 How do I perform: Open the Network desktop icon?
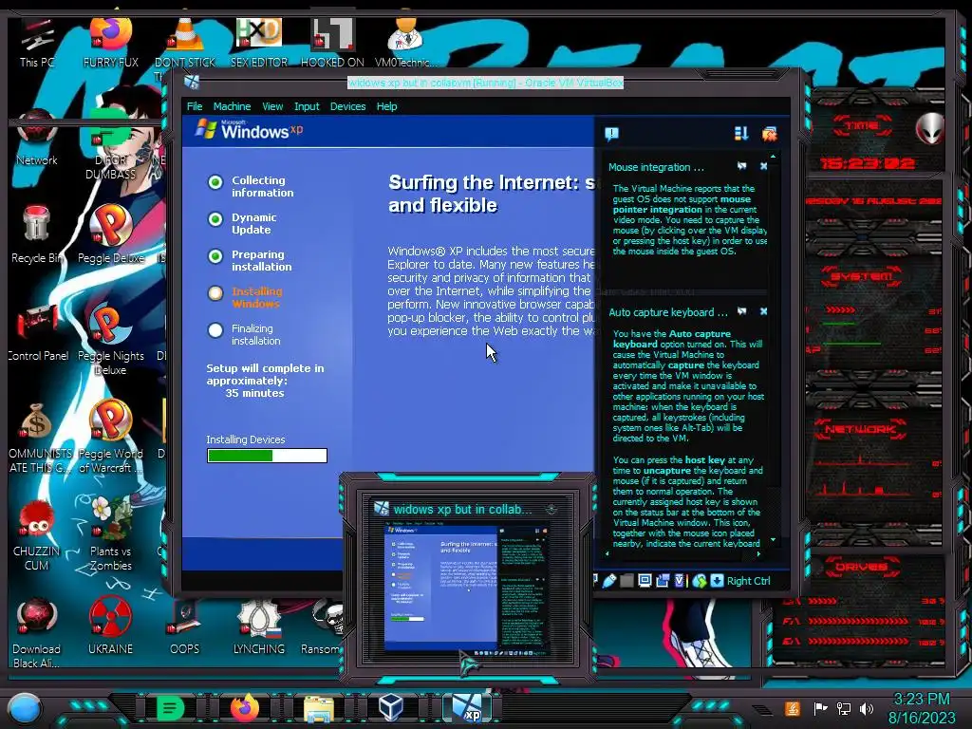point(37,138)
